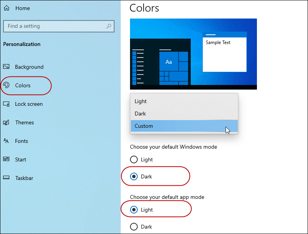Click the Start tiles icon

(x=6, y=159)
